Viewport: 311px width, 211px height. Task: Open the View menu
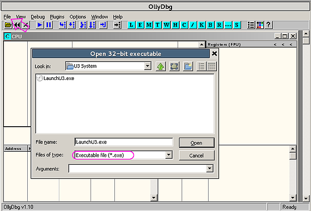pos(21,17)
